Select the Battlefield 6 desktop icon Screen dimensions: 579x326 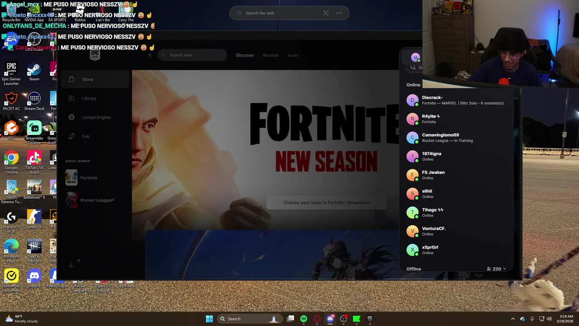click(34, 190)
